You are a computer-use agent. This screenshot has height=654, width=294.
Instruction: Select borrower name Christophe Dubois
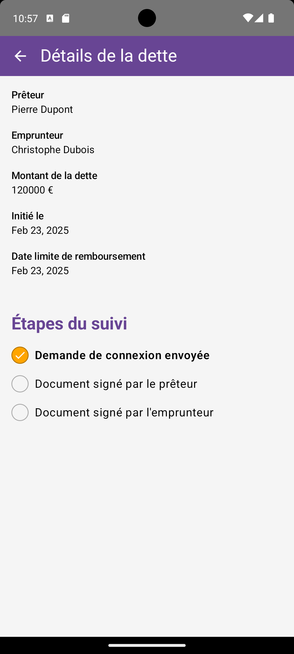coord(53,150)
